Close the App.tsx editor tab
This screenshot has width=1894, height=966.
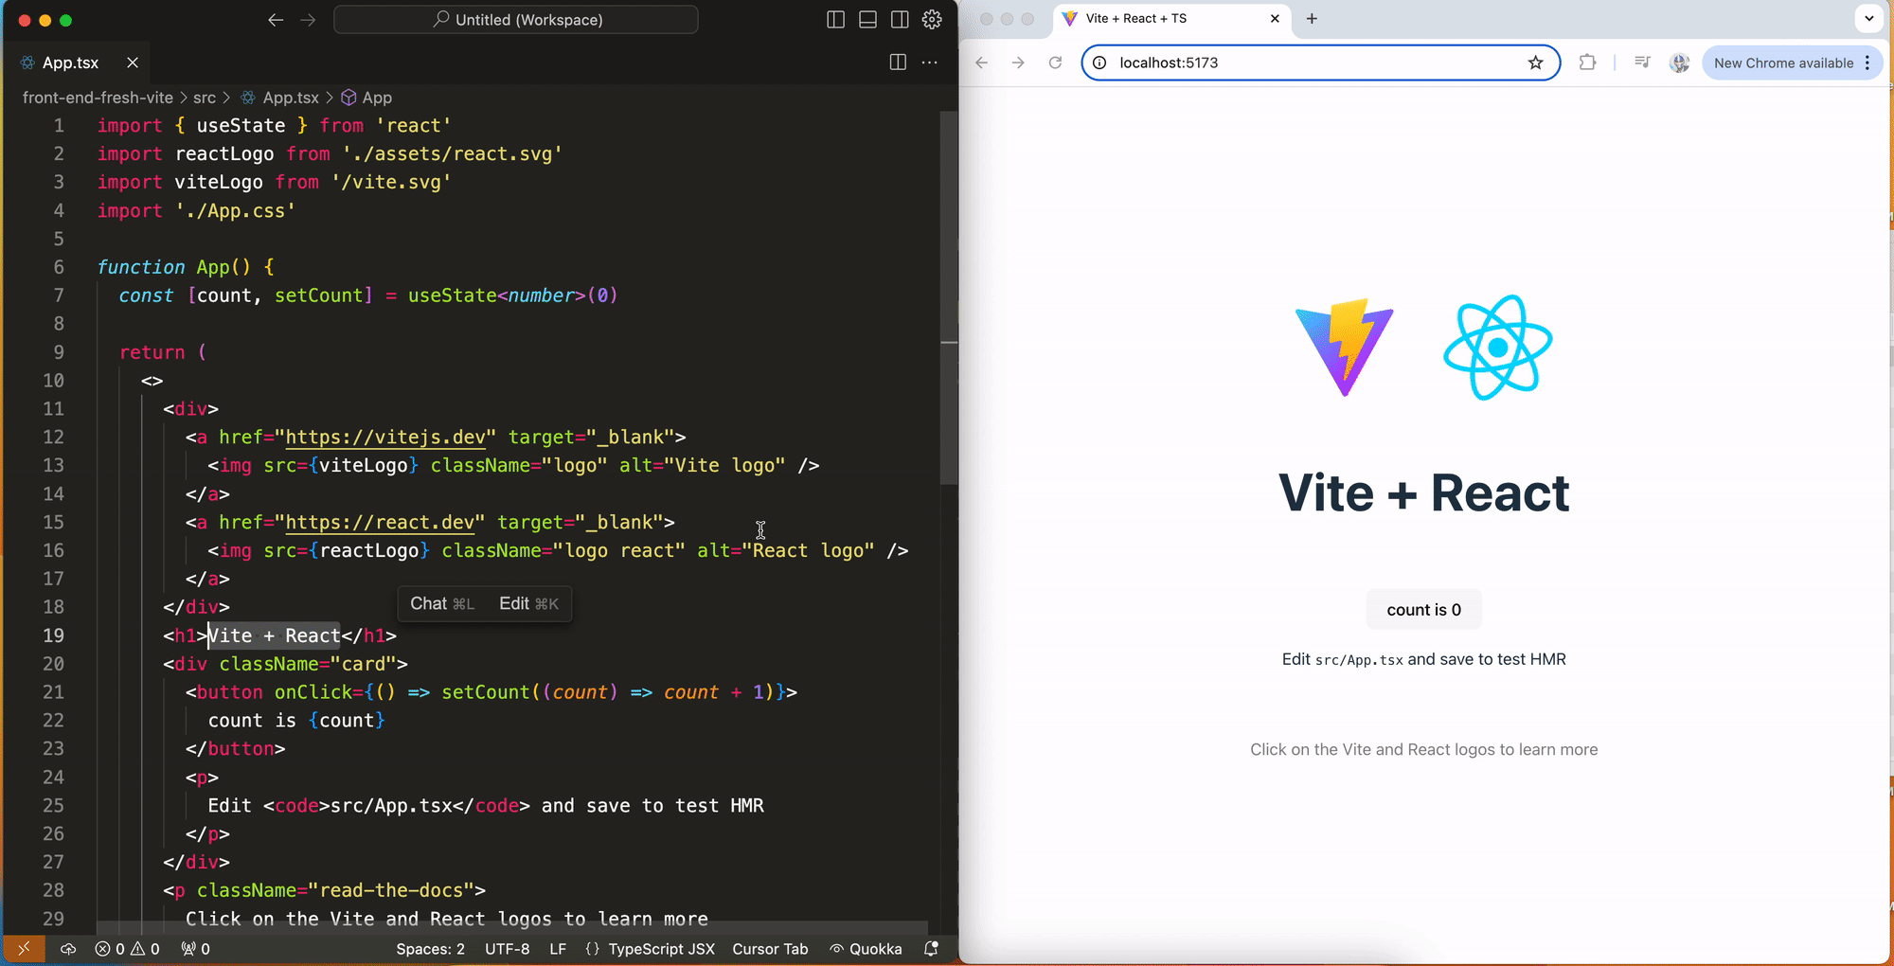click(x=133, y=63)
